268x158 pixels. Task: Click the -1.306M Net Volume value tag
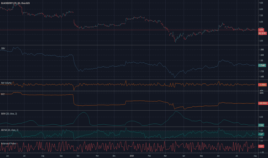[x=262, y=85]
